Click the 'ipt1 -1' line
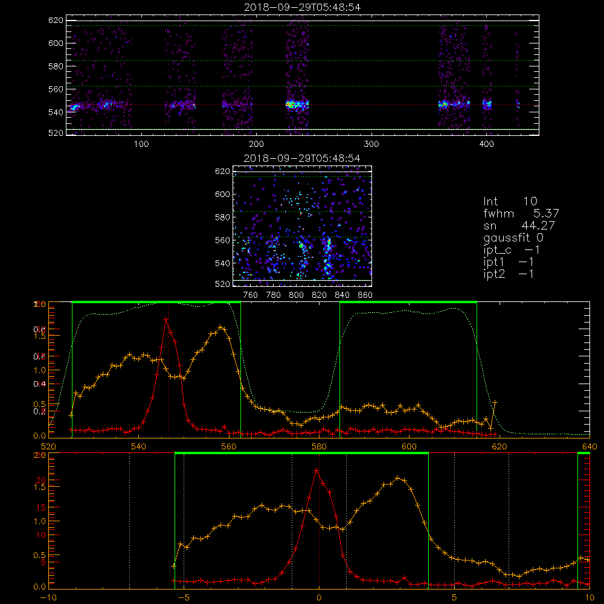Screen dimensions: 604x604 pos(509,262)
